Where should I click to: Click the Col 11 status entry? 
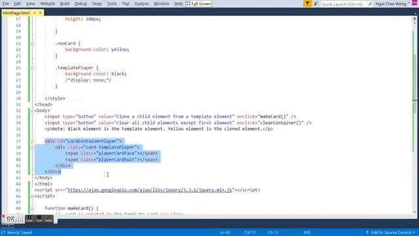point(249,233)
